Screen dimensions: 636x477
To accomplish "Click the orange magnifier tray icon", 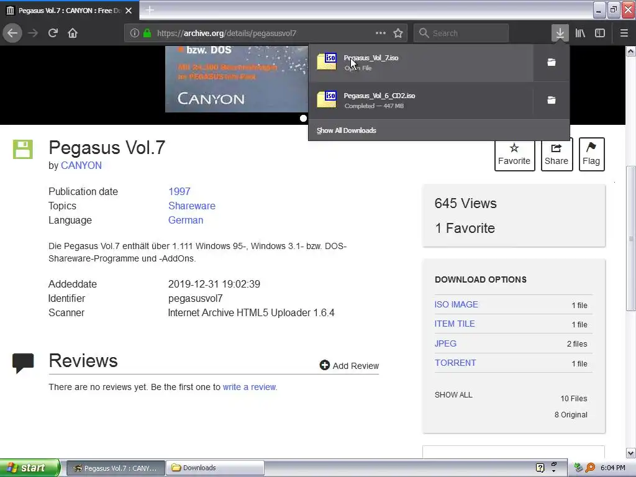I will pos(590,468).
